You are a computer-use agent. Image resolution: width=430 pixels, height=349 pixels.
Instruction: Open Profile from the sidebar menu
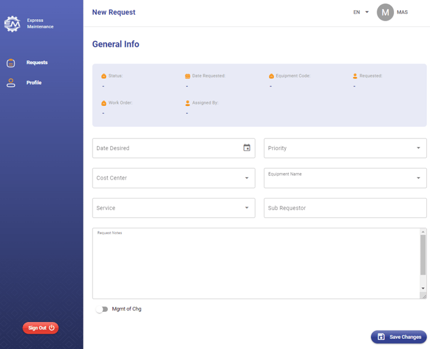[34, 83]
